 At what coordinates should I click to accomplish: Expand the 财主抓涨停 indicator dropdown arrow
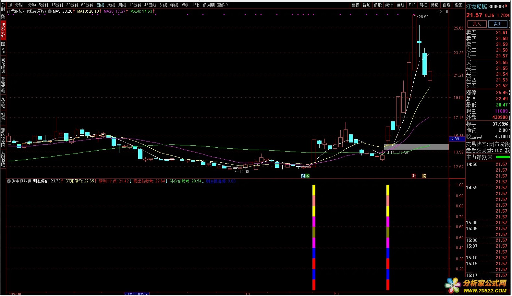9,181
